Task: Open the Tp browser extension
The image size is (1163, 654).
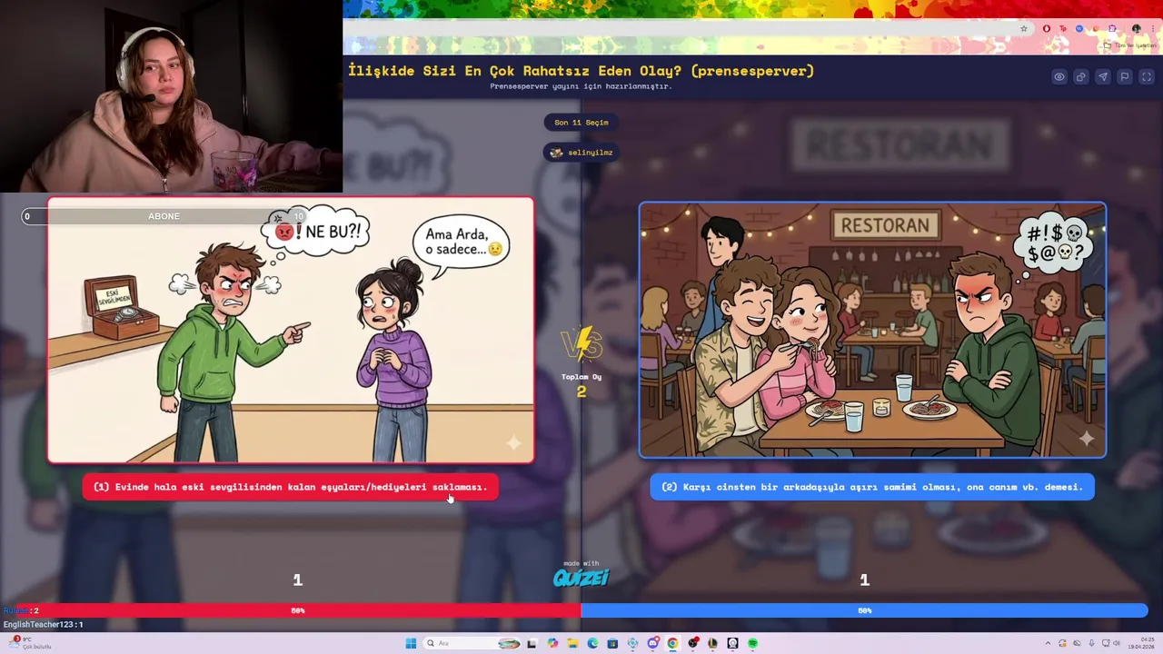Action: [x=1063, y=29]
